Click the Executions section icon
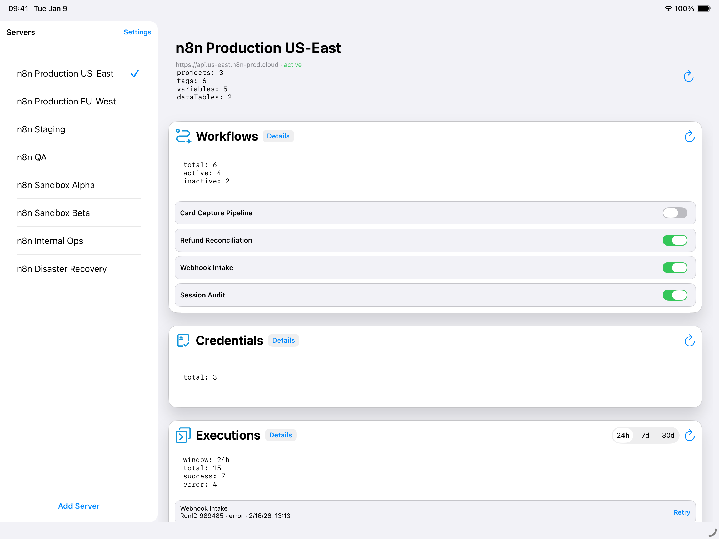Image resolution: width=719 pixels, height=539 pixels. [183, 435]
